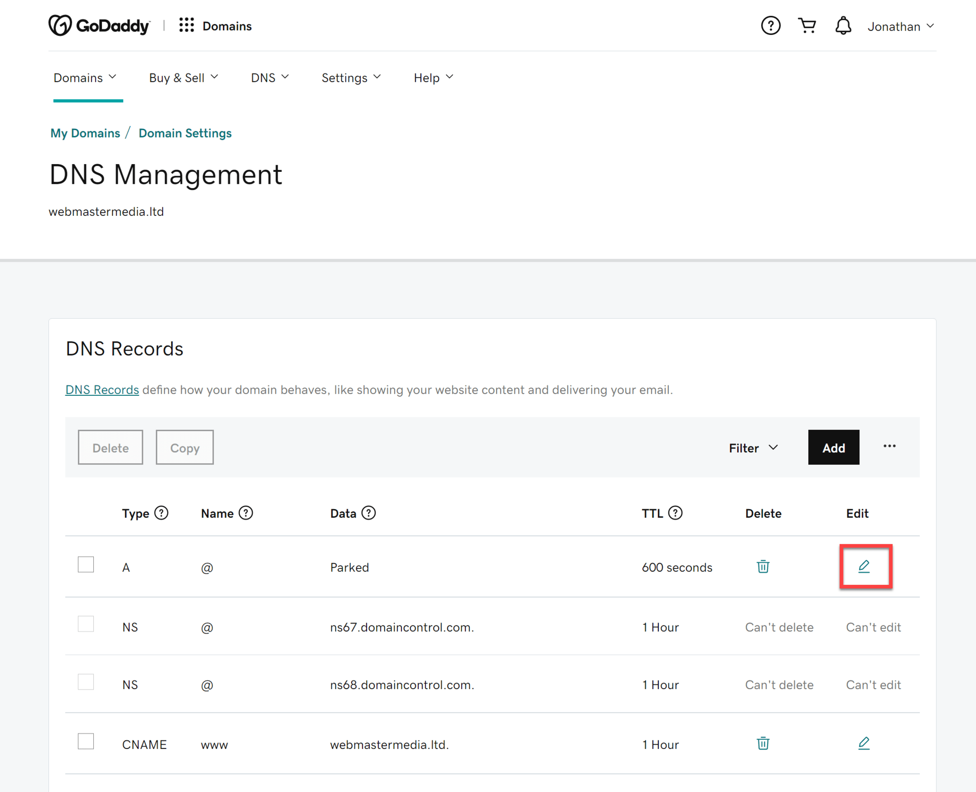Click the Domains header label
976x792 pixels.
click(x=227, y=26)
